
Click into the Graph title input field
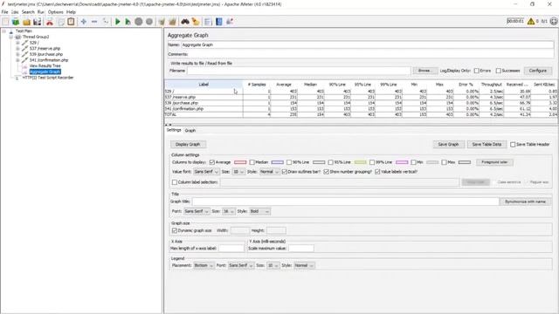[346, 201]
